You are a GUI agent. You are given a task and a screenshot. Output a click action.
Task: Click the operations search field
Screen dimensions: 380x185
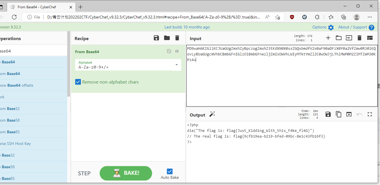(34, 51)
